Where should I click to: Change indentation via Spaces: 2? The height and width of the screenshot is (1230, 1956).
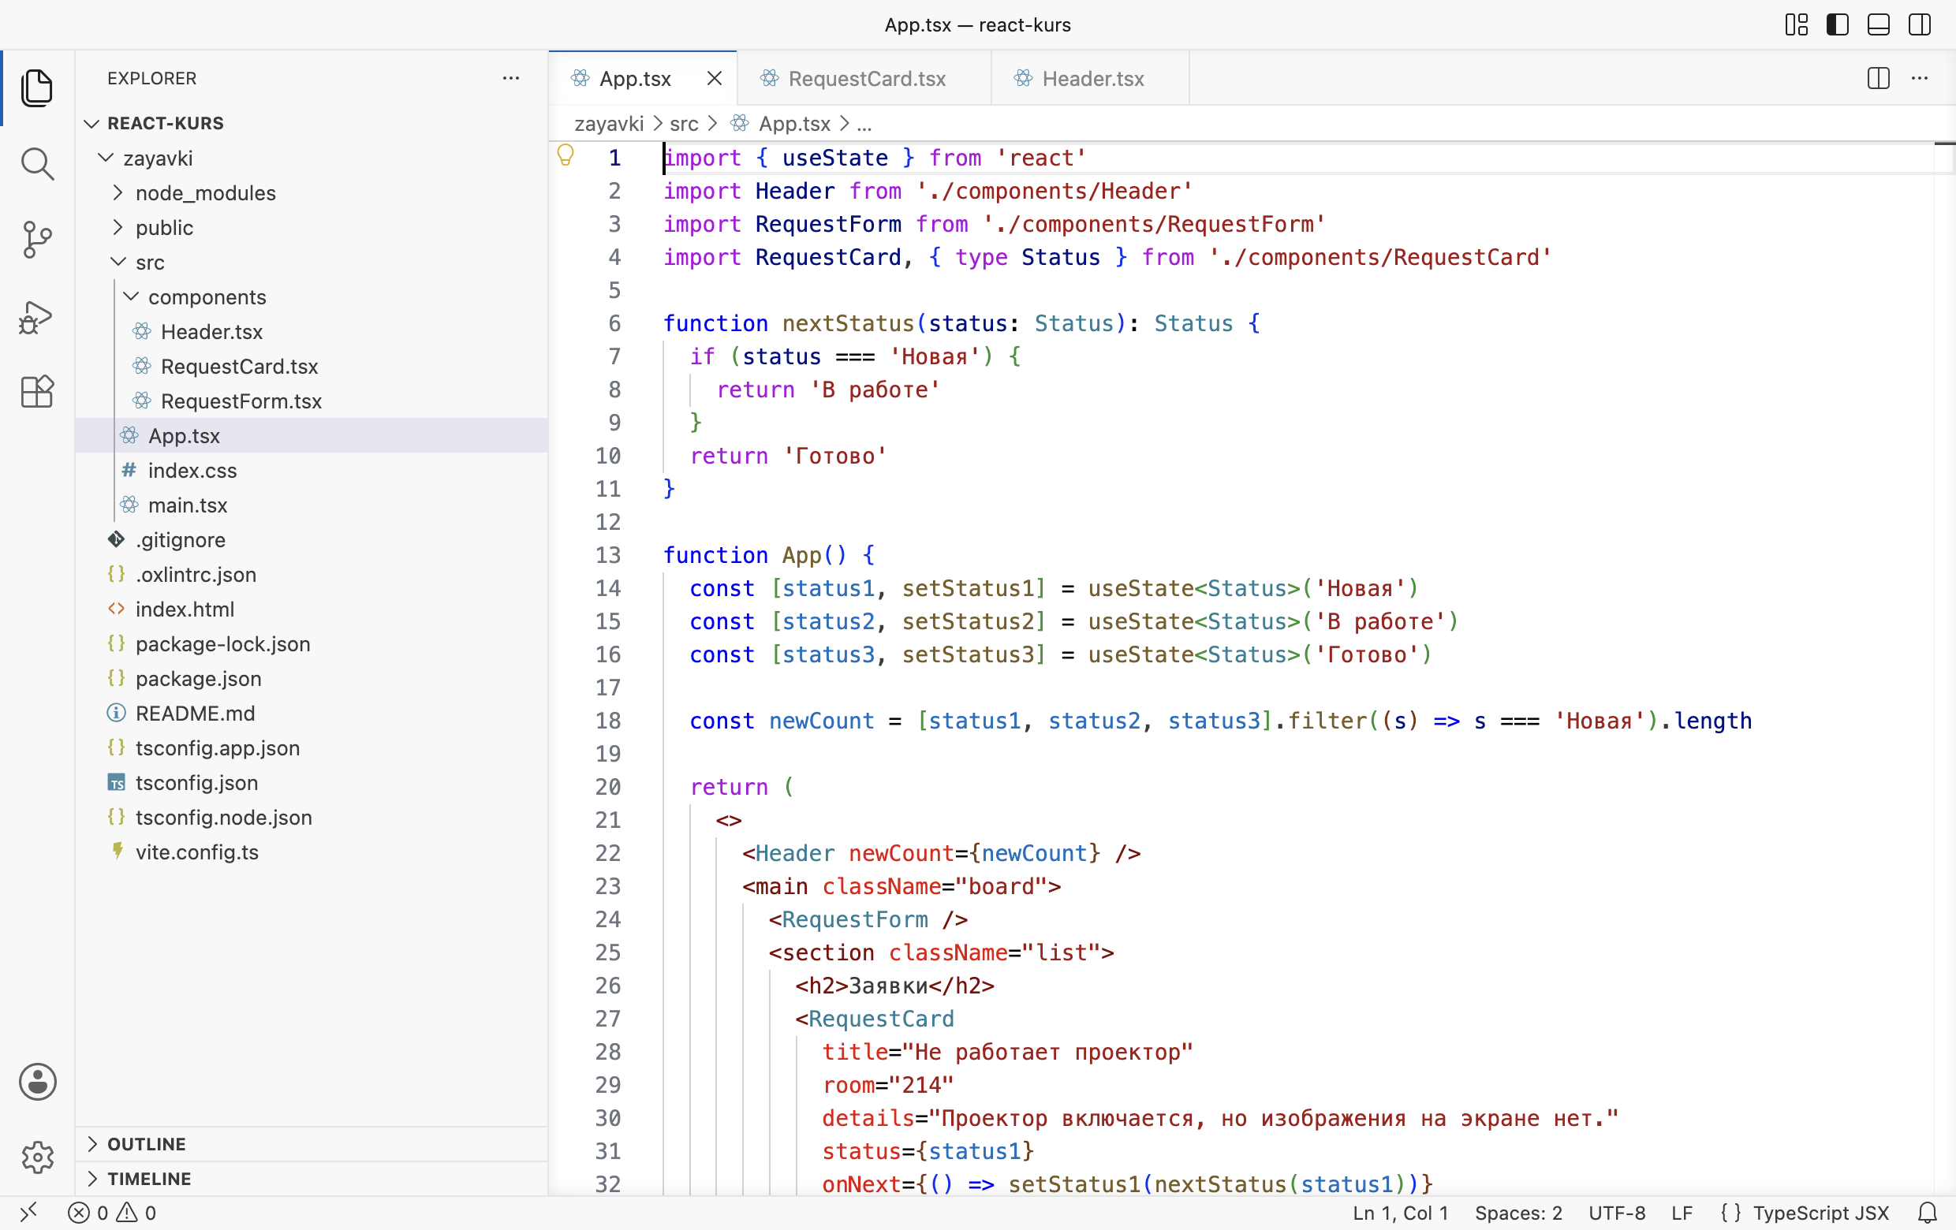pyautogui.click(x=1518, y=1212)
